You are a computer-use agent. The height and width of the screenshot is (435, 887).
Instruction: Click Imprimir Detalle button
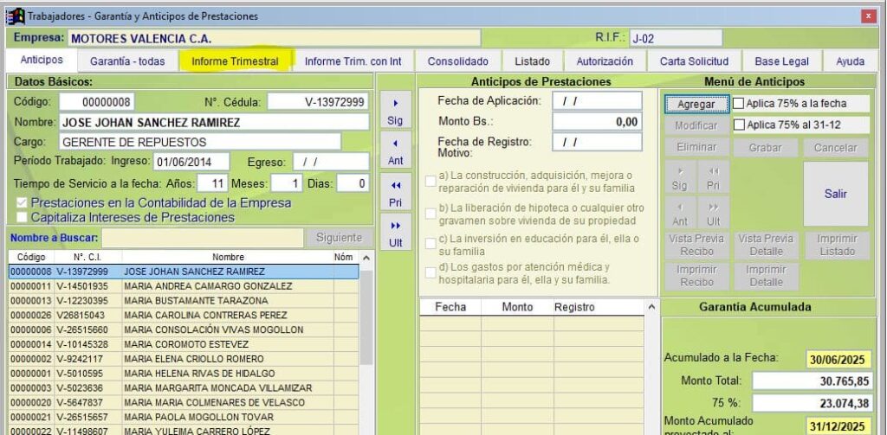(x=766, y=276)
